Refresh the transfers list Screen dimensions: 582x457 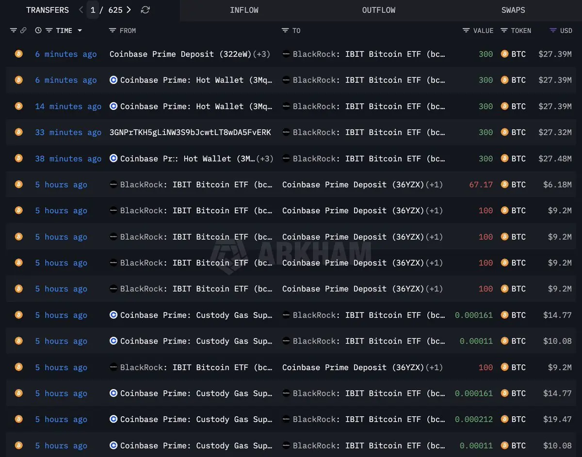[145, 10]
